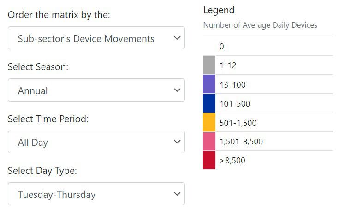Screen dimensions: 339x209
Task: Open the Select Time Period dropdown
Action: (x=96, y=142)
